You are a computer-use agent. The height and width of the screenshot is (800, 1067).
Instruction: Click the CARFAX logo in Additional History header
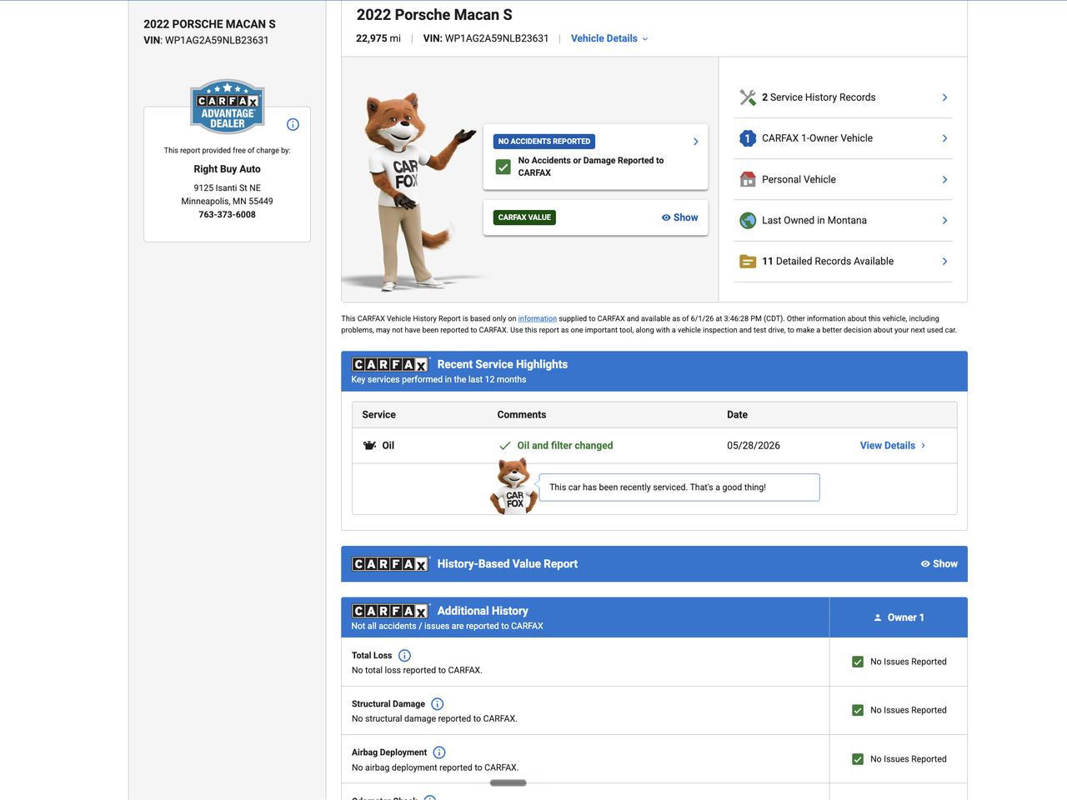(x=390, y=611)
